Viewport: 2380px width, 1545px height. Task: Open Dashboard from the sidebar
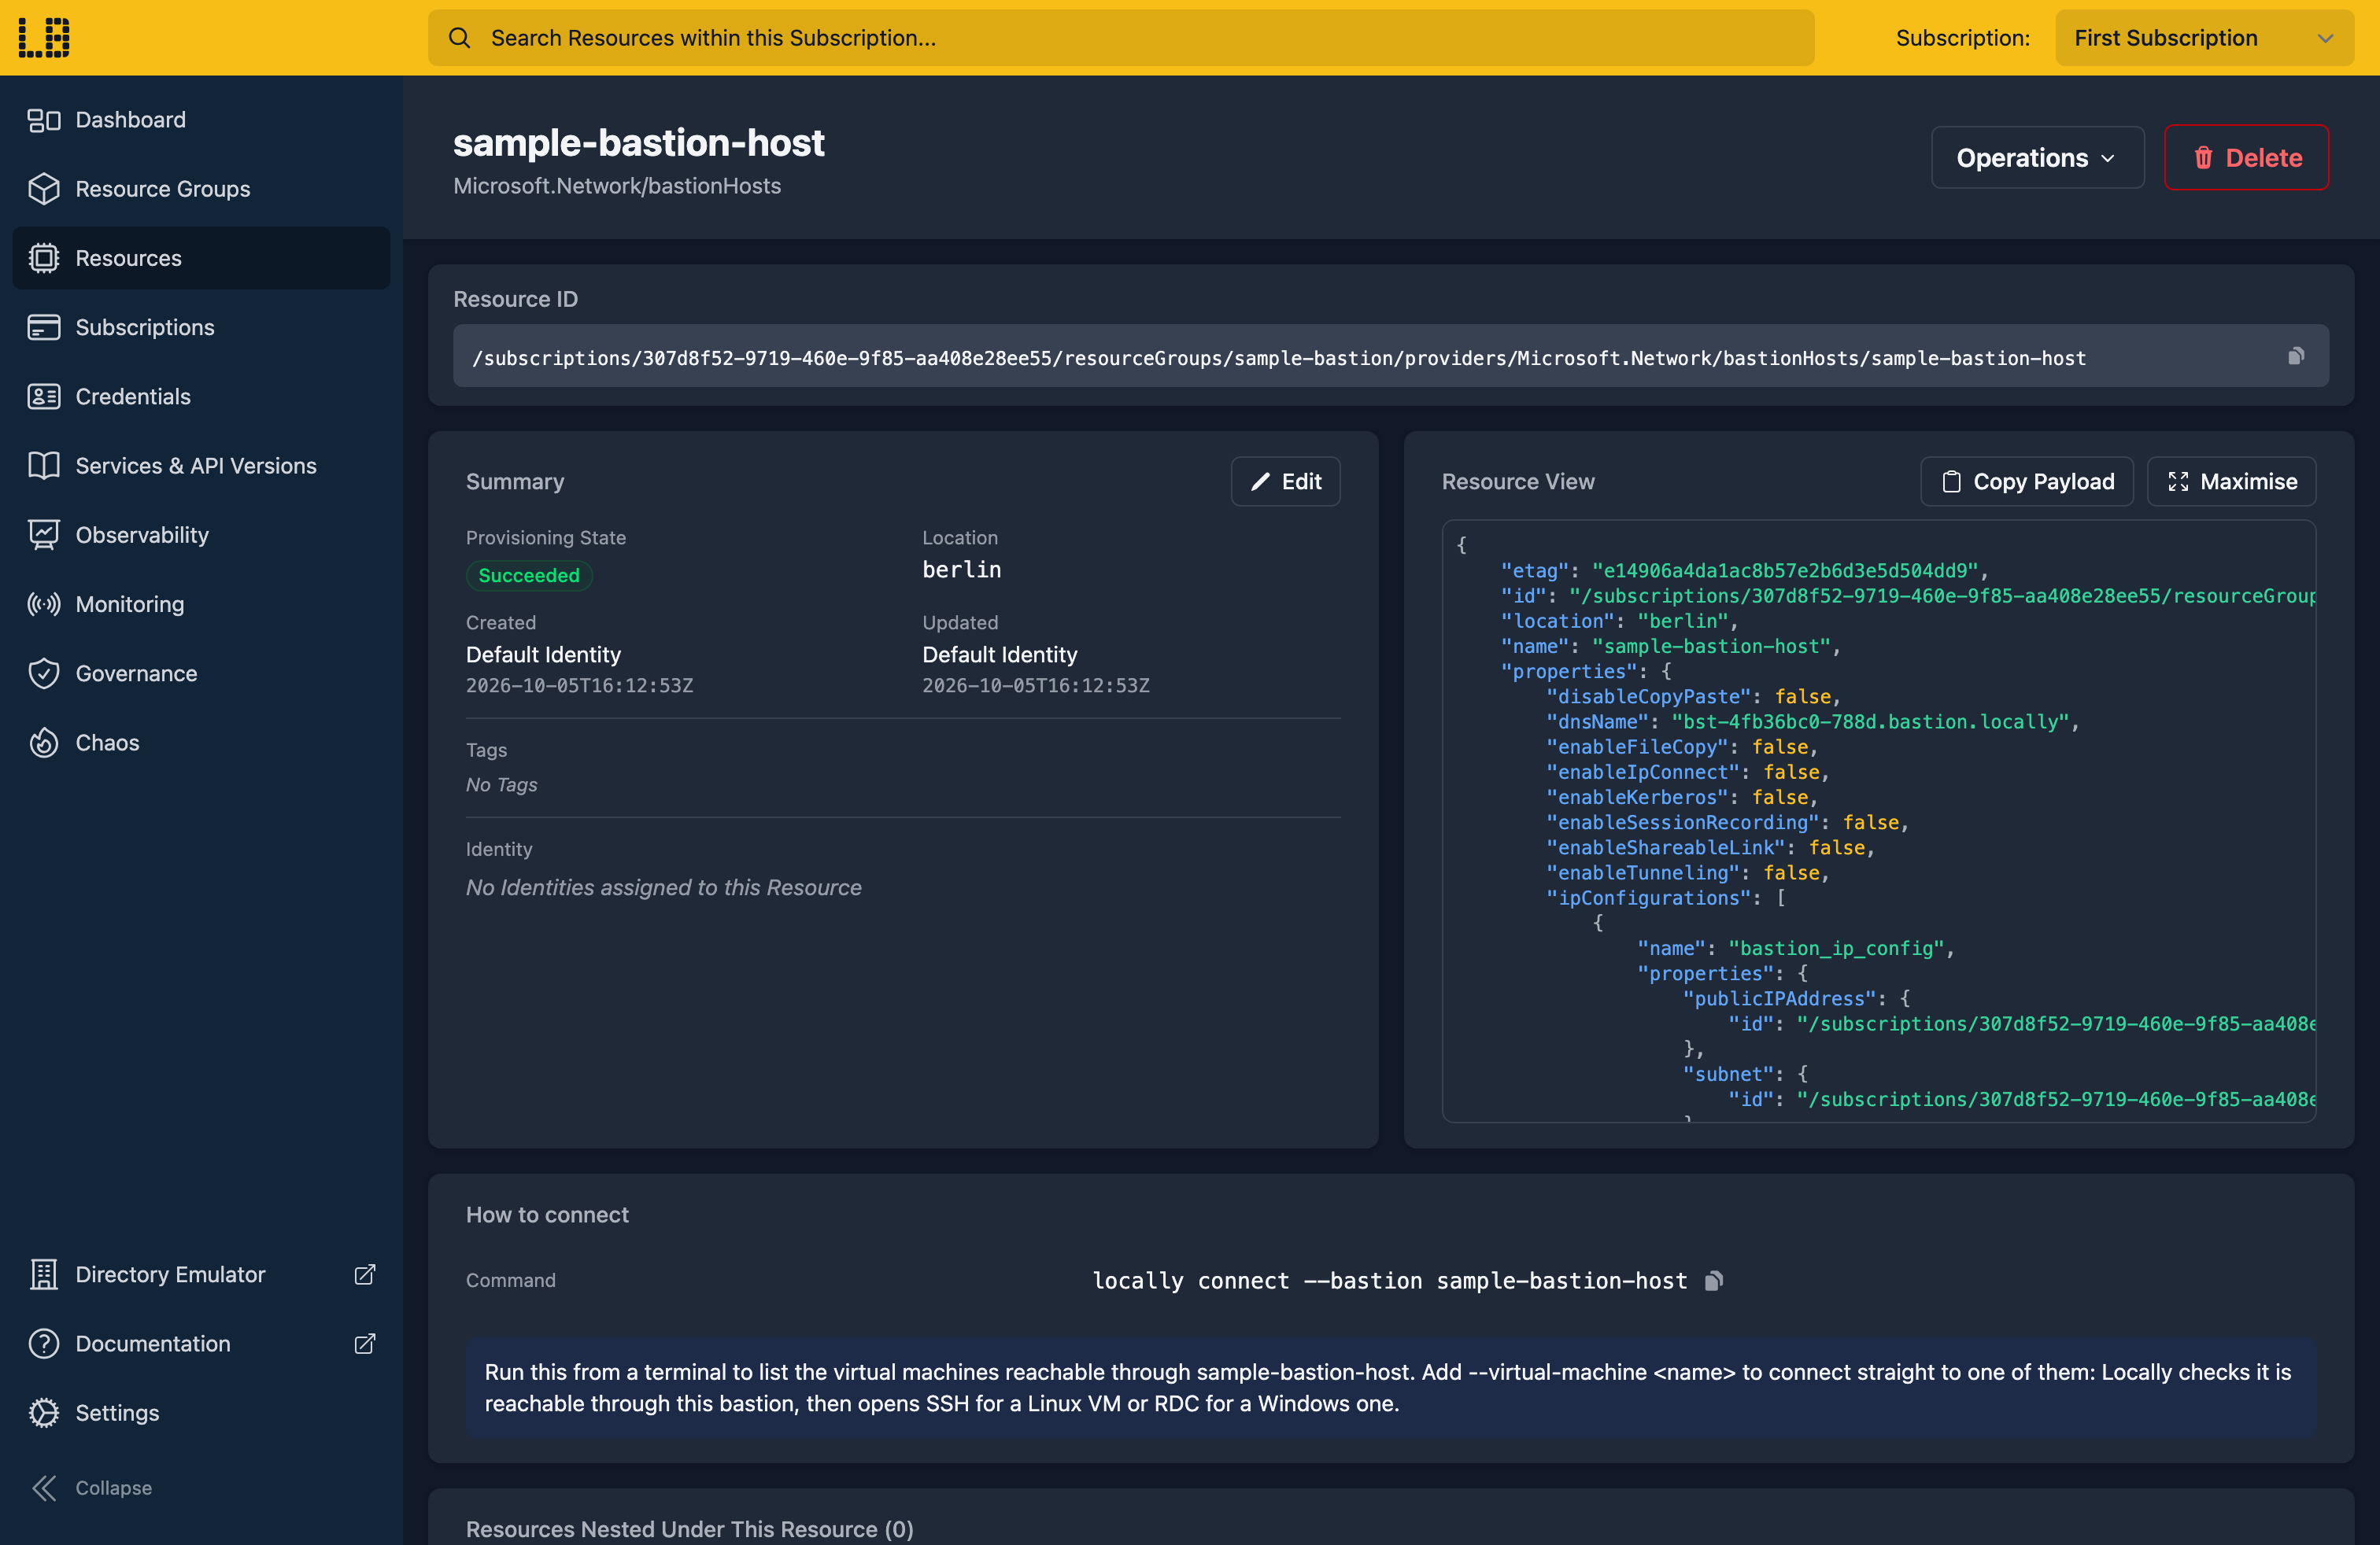(201, 120)
